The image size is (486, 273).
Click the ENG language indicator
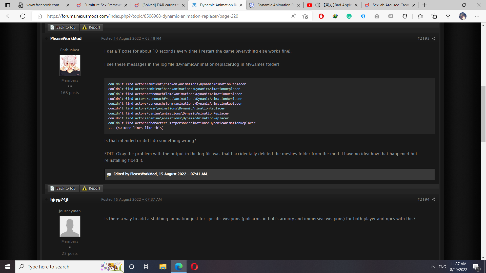click(x=442, y=267)
